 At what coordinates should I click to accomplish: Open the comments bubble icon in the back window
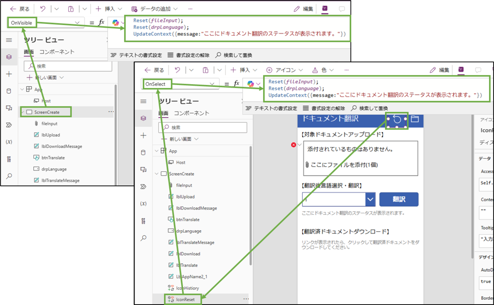point(342,9)
